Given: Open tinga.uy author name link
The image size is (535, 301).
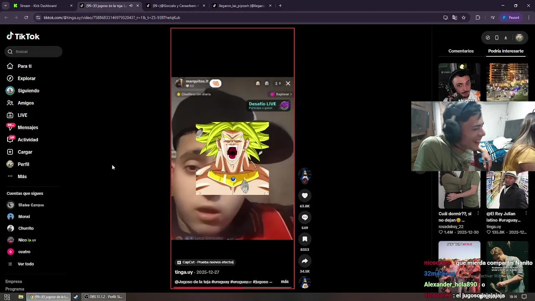Looking at the screenshot, I should [x=184, y=272].
